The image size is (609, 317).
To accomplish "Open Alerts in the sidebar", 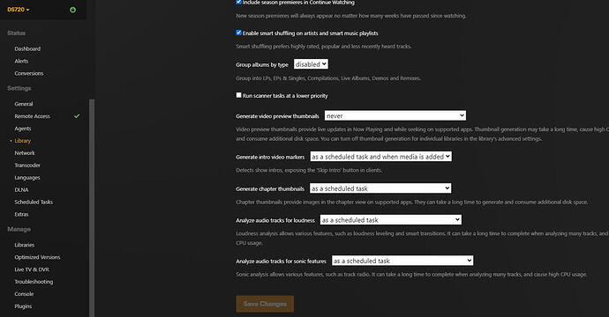I will point(21,61).
